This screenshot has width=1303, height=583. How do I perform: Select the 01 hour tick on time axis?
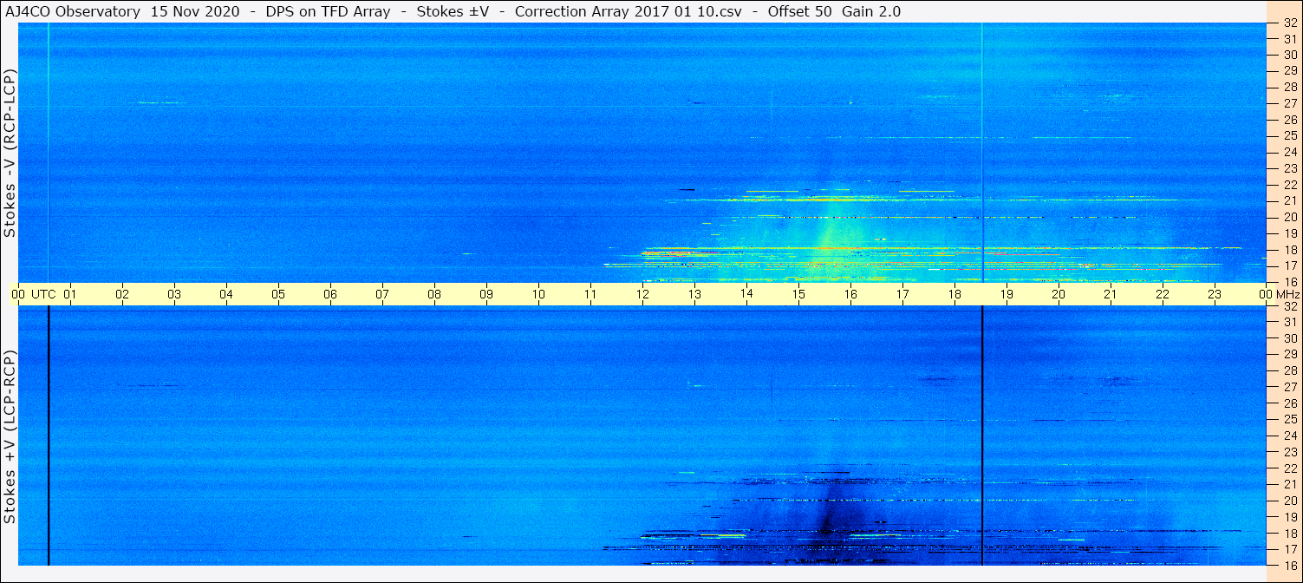tap(70, 294)
